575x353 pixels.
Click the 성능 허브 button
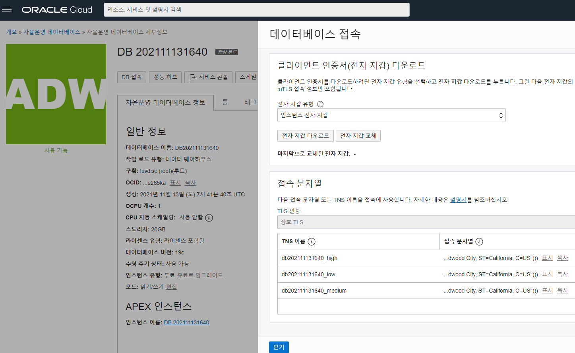pyautogui.click(x=165, y=77)
